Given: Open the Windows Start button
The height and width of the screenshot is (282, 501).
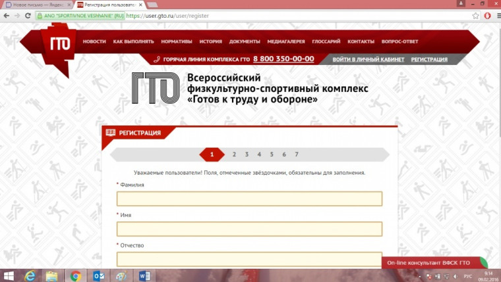Looking at the screenshot, I should (9, 276).
